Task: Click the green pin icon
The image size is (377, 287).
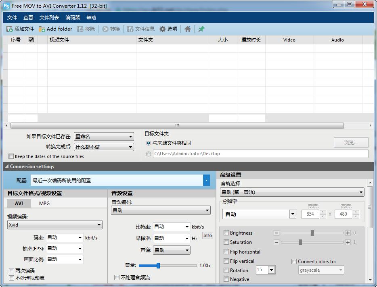Action: (x=201, y=29)
